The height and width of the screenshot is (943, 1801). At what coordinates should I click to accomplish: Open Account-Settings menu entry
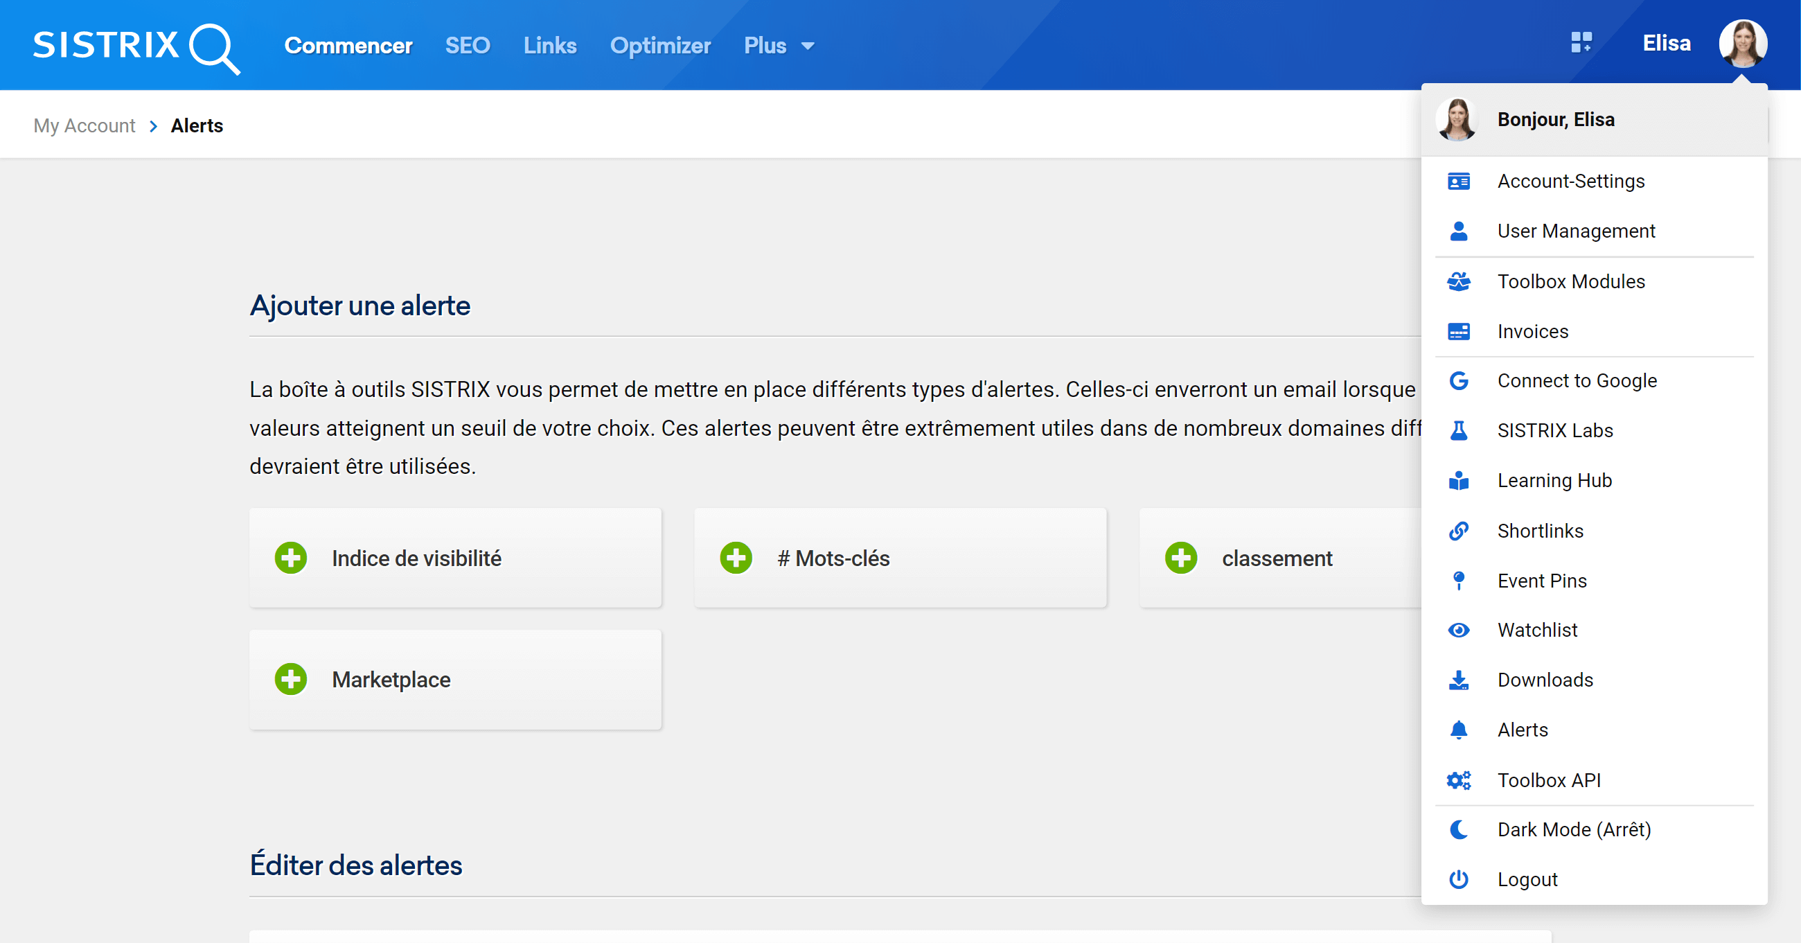[1594, 181]
